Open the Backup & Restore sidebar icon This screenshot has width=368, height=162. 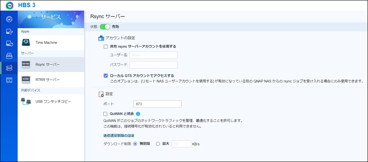click(x=9, y=31)
